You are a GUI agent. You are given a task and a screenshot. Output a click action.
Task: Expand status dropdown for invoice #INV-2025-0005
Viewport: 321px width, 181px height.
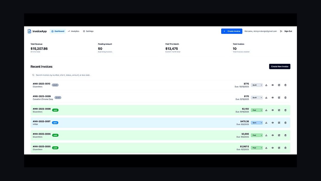click(257, 148)
